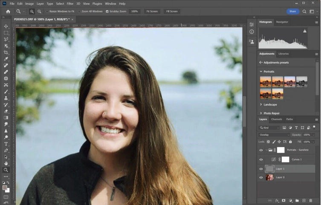Click the Fit Screen button
Image resolution: width=321 pixels, height=205 pixels.
pos(151,11)
